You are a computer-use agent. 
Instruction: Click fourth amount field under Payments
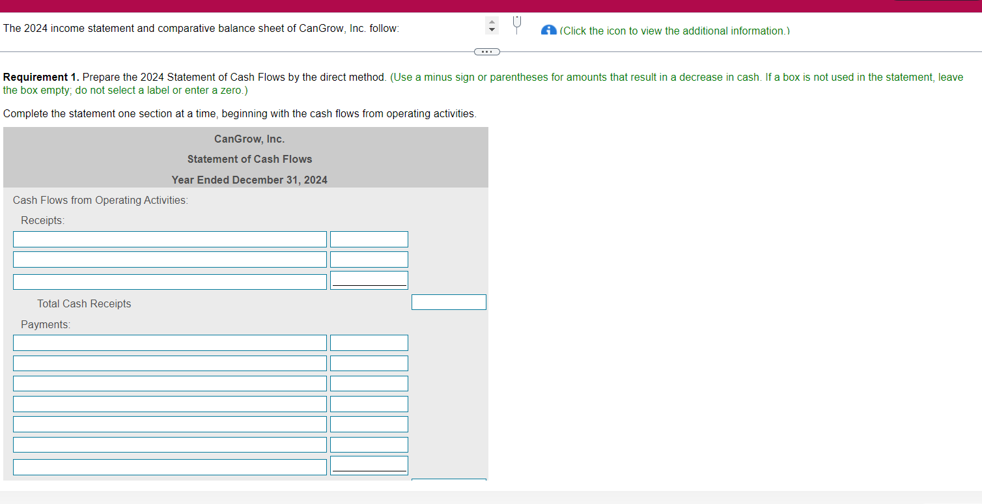point(369,404)
